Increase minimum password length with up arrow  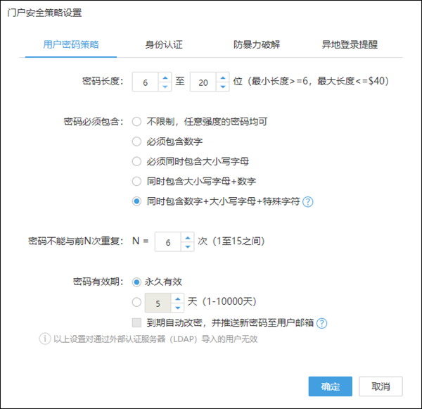[165, 77]
